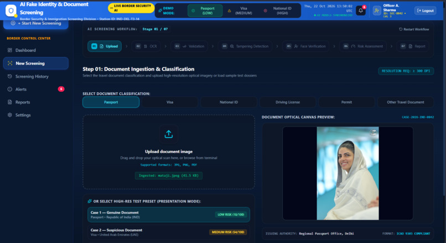The image size is (446, 243).
Task: Restart the workflow
Action: pos(414,29)
